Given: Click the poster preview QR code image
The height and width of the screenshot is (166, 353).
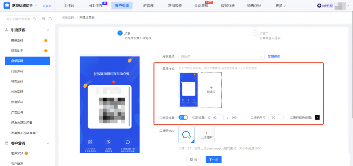Looking at the screenshot, I should coord(112,110).
